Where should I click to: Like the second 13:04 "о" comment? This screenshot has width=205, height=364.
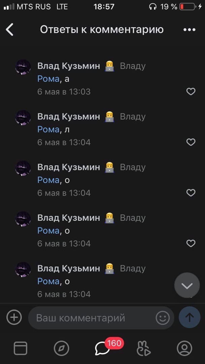pos(191,243)
